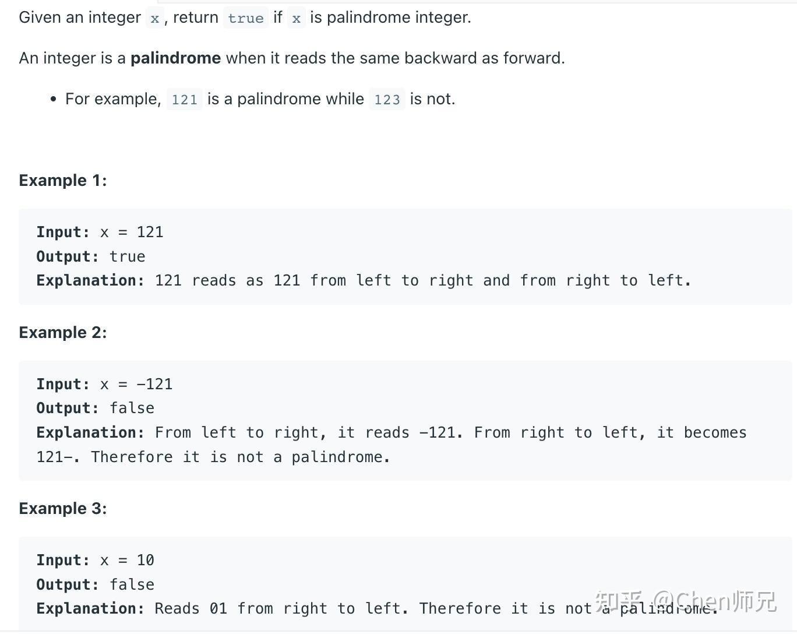Click the "Input: x = -121" line
This screenshot has height=634, width=797.
104,385
